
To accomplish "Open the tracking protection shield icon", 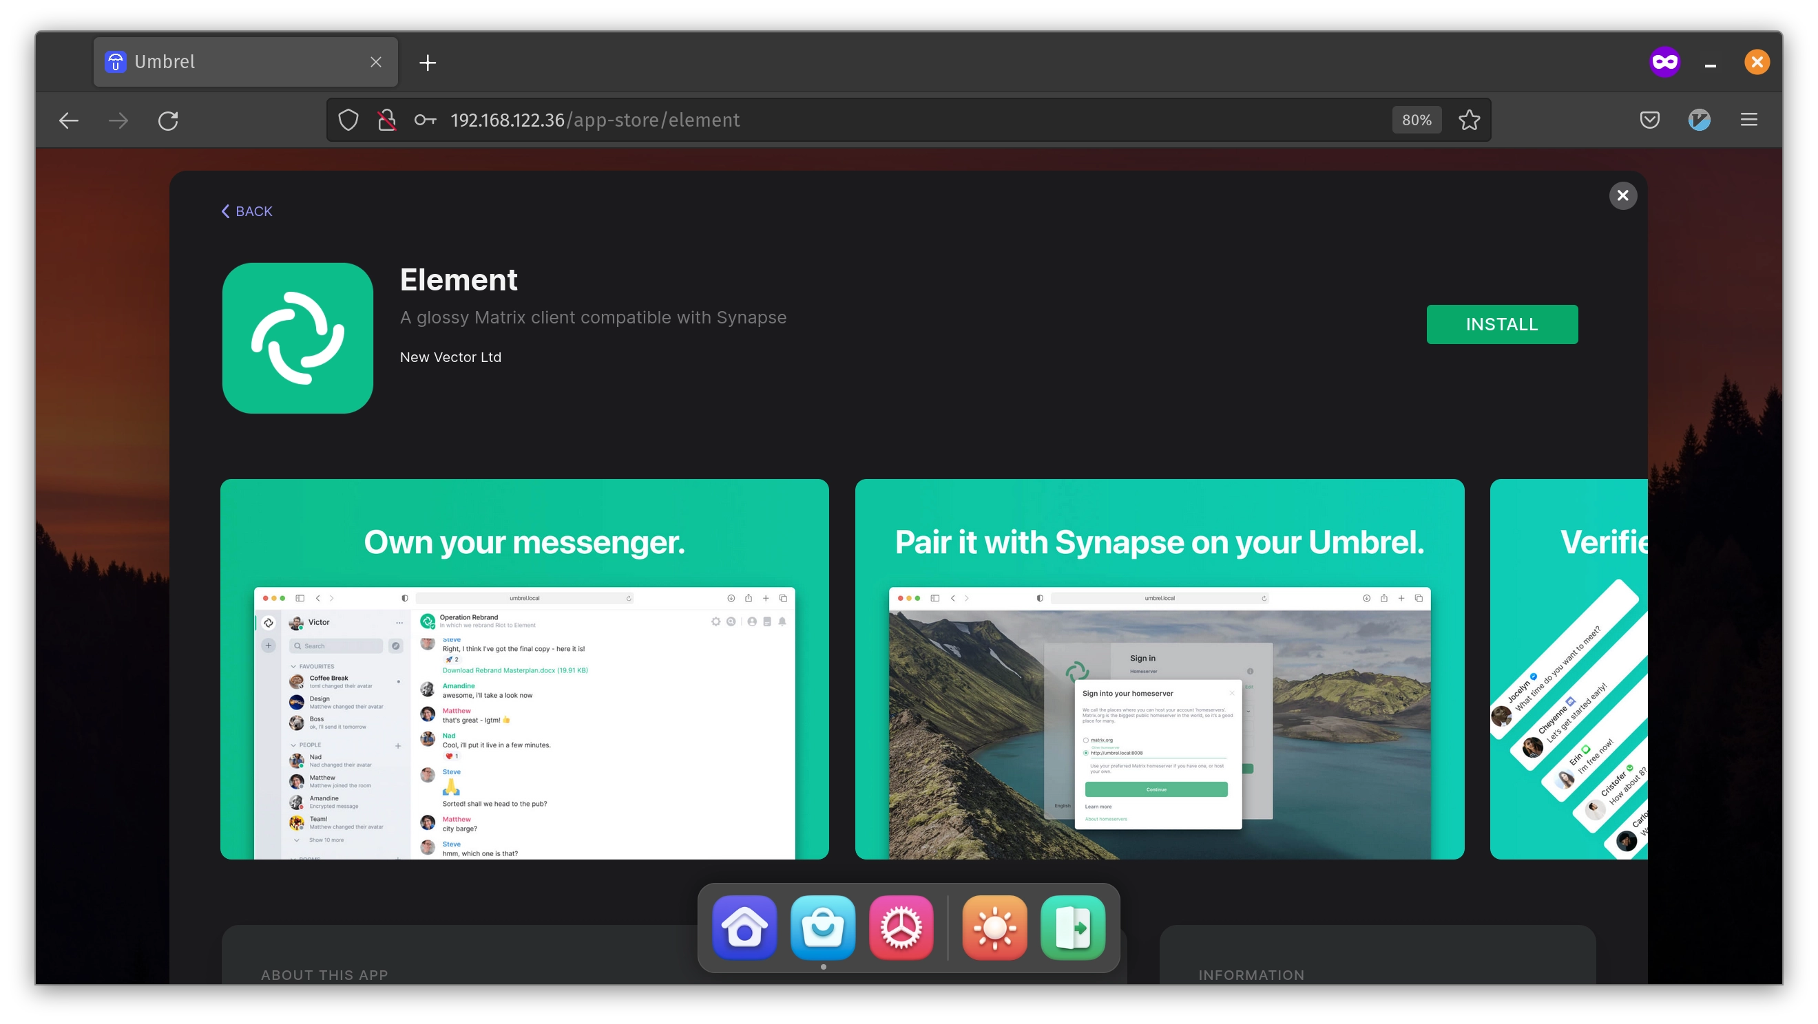I will tap(348, 120).
